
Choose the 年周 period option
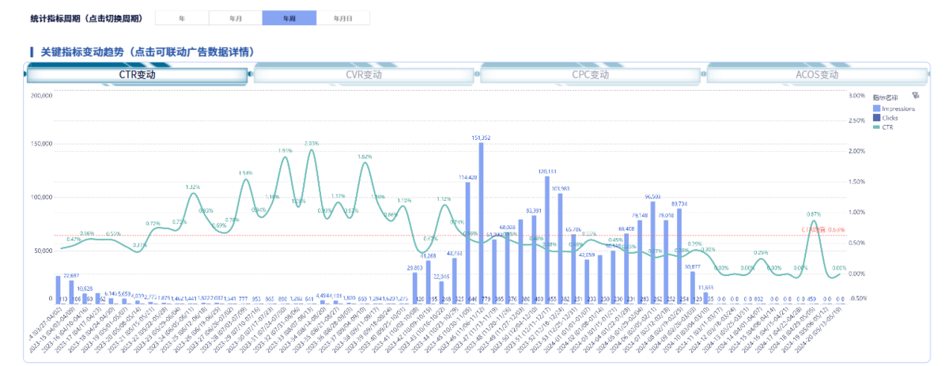coord(289,18)
